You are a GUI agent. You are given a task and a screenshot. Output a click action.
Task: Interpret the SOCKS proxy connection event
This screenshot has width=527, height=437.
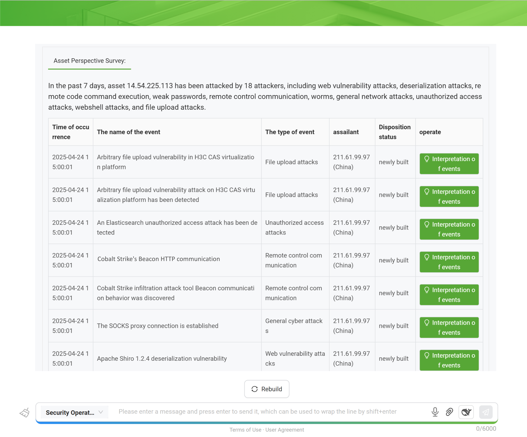pos(449,327)
